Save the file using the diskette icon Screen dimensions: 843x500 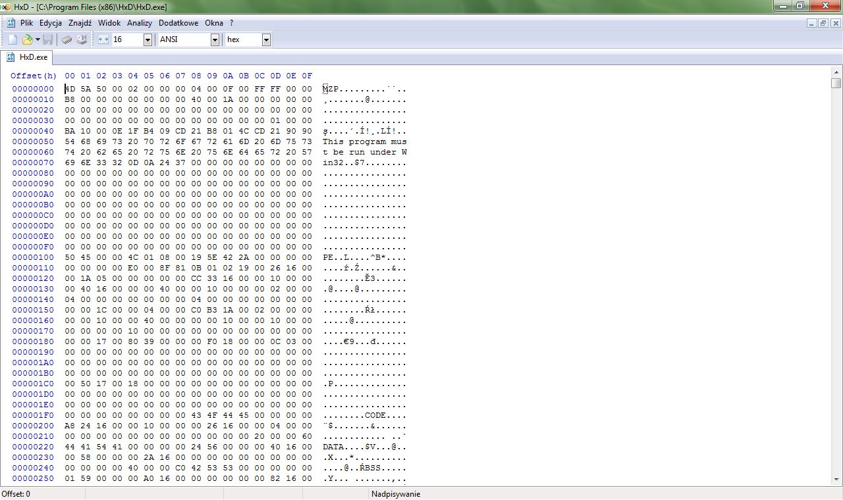point(47,39)
